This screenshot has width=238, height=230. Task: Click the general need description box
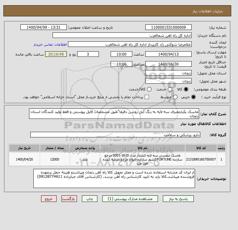point(114,114)
